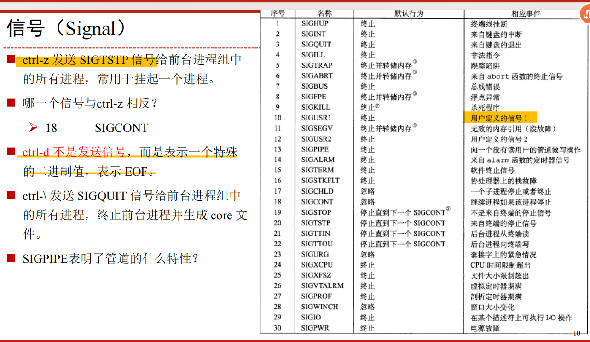Screen dimensions: 590x342
Task: Click the event text 终端线挂断
Action: 489,24
